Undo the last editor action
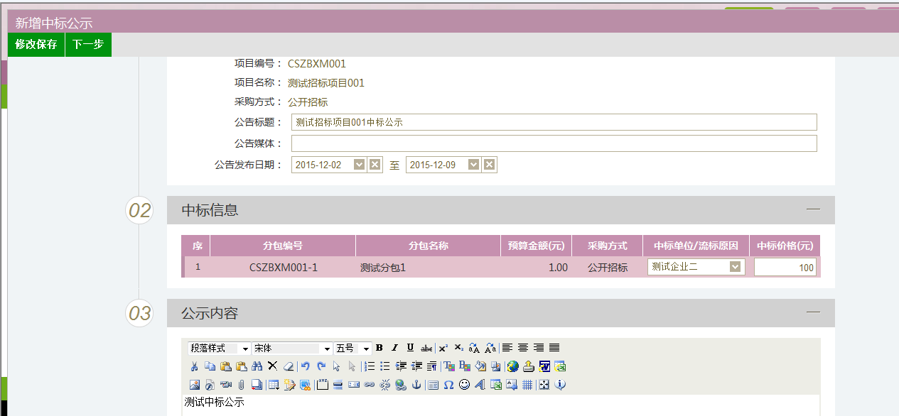Image resolution: width=899 pixels, height=416 pixels. 305,366
